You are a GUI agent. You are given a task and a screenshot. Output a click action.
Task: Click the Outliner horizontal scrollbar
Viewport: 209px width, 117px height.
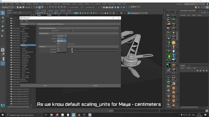click(19, 107)
